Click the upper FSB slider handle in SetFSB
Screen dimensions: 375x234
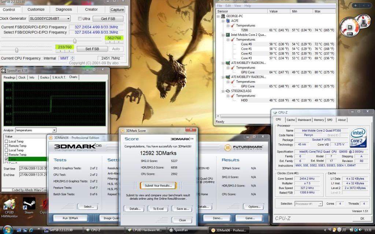click(75, 41)
